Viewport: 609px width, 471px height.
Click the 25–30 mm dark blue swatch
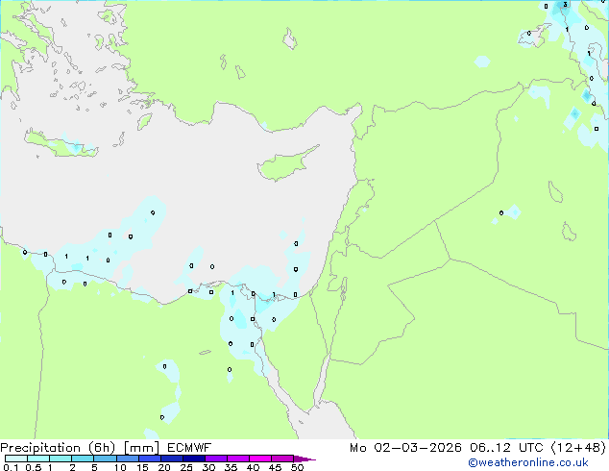click(193, 459)
